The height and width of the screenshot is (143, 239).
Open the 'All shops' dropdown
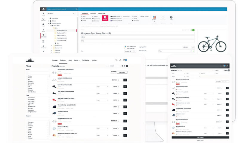tap(61, 13)
